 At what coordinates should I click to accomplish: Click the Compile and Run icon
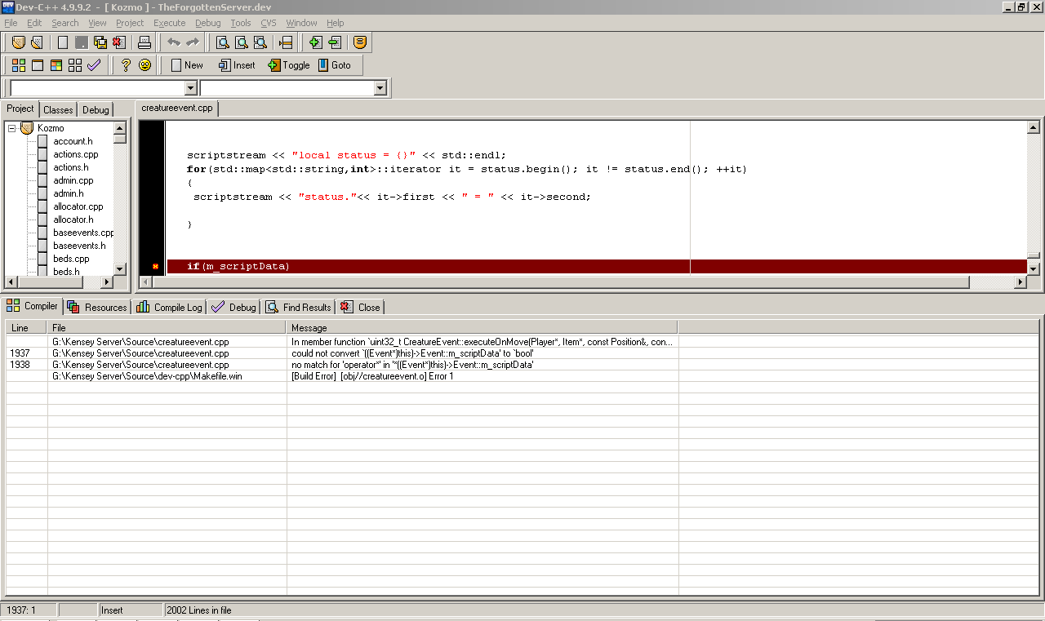coord(56,65)
